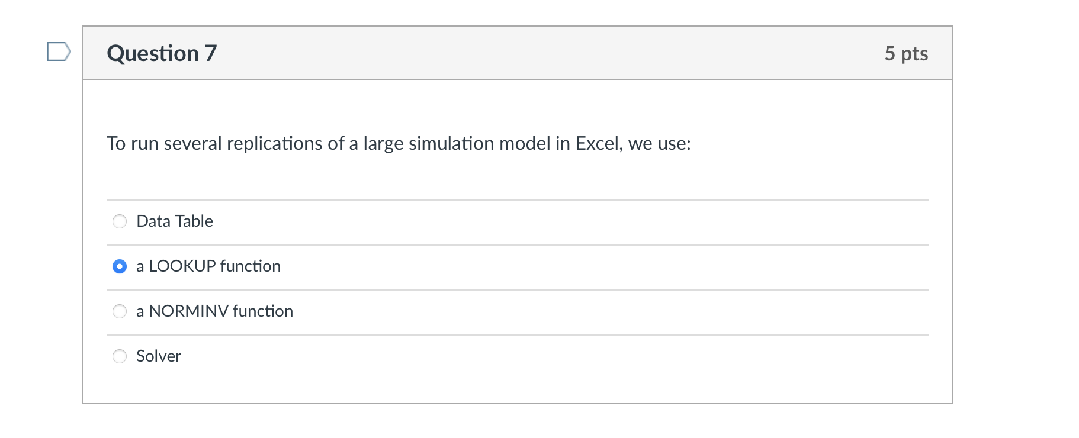
Task: Click the "a LOOKUP function" answer text
Action: tap(208, 266)
